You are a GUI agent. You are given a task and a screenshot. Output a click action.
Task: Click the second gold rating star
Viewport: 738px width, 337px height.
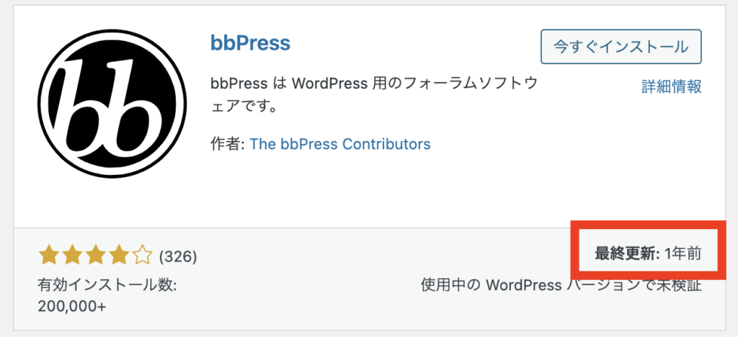click(x=72, y=256)
